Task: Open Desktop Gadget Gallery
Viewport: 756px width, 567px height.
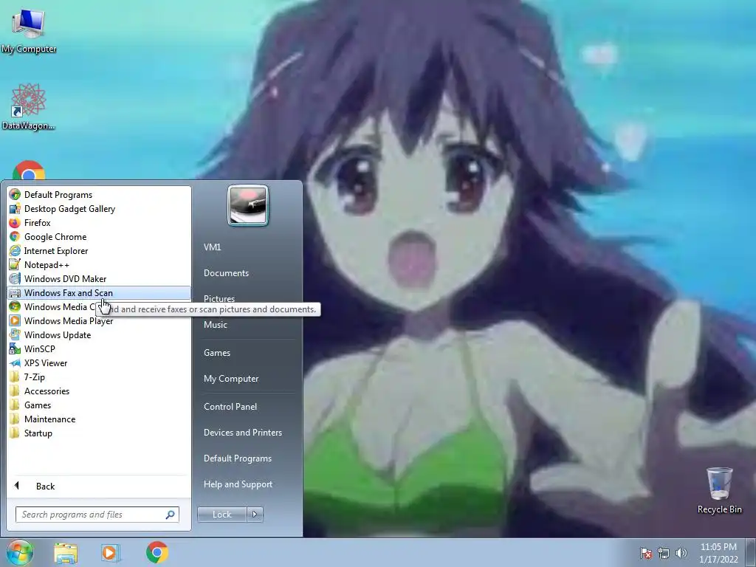Action: point(99,209)
